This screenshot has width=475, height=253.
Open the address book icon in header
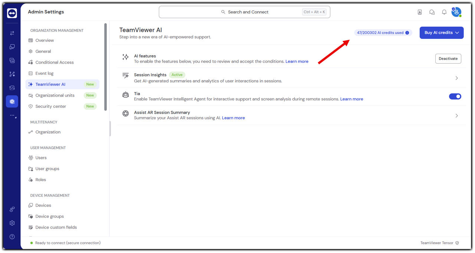coord(420,12)
